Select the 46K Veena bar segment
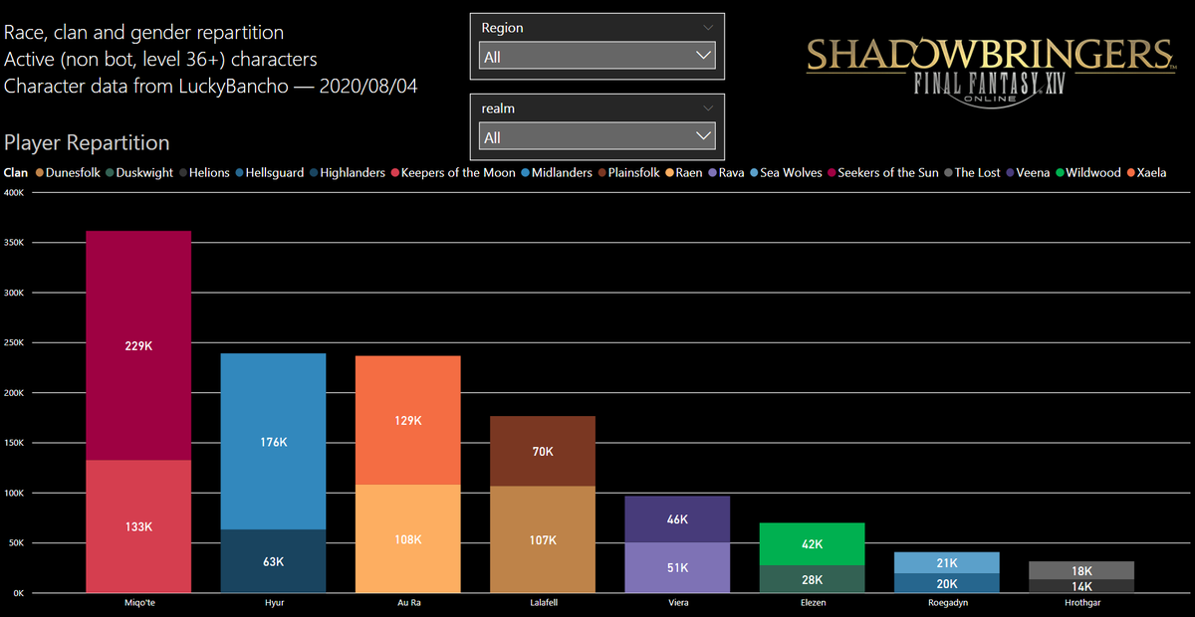The height and width of the screenshot is (617, 1195). [x=677, y=518]
